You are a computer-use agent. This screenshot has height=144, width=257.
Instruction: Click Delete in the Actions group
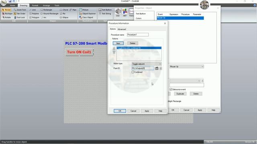(x=133, y=43)
